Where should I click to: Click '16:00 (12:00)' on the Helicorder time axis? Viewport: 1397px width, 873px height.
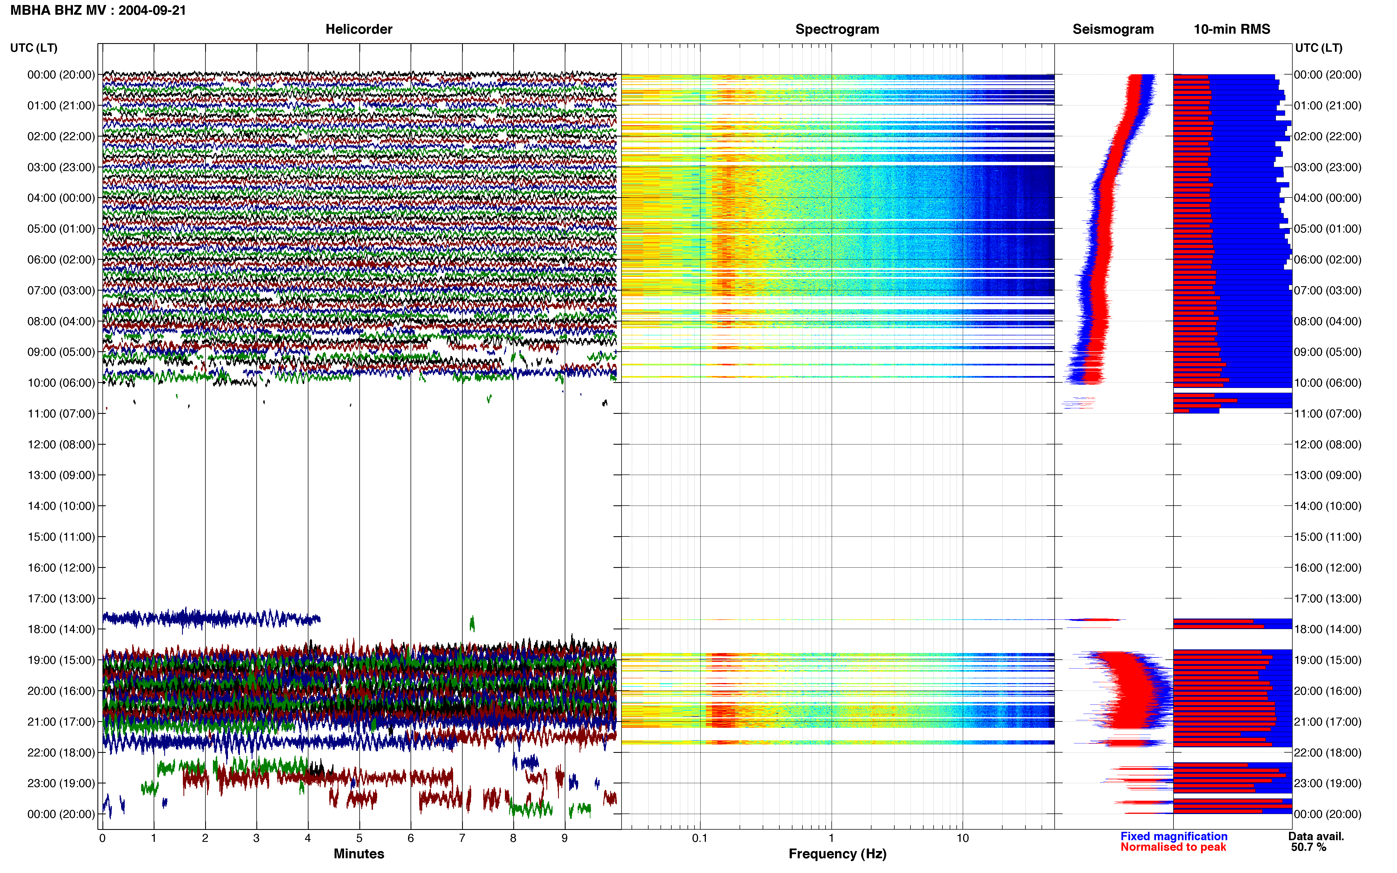(x=61, y=568)
